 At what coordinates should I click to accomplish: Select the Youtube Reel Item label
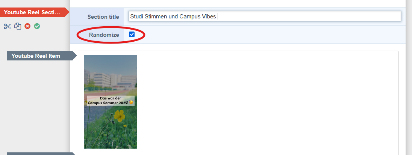pyautogui.click(x=36, y=56)
